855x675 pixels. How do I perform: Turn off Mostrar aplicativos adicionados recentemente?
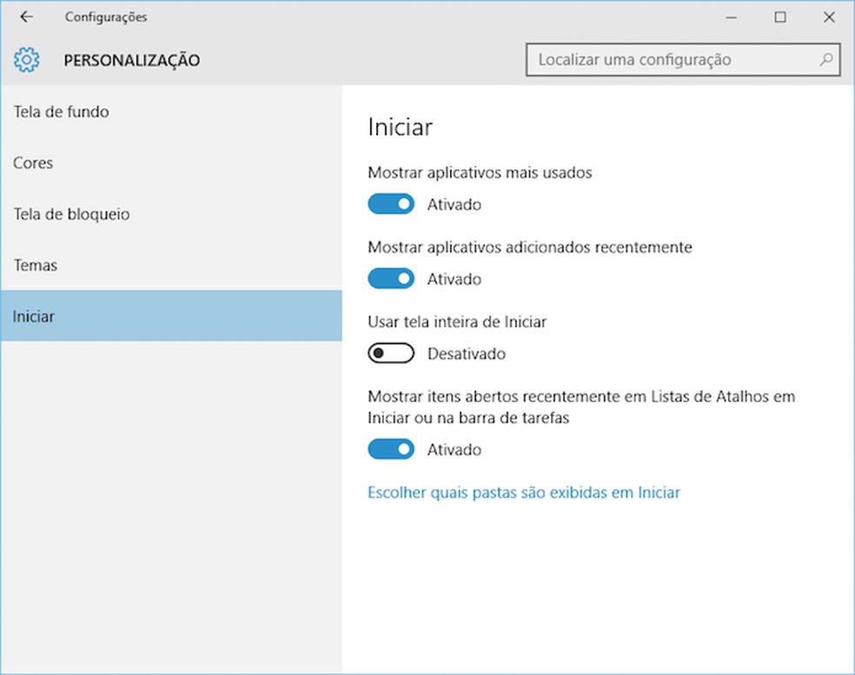tap(391, 278)
